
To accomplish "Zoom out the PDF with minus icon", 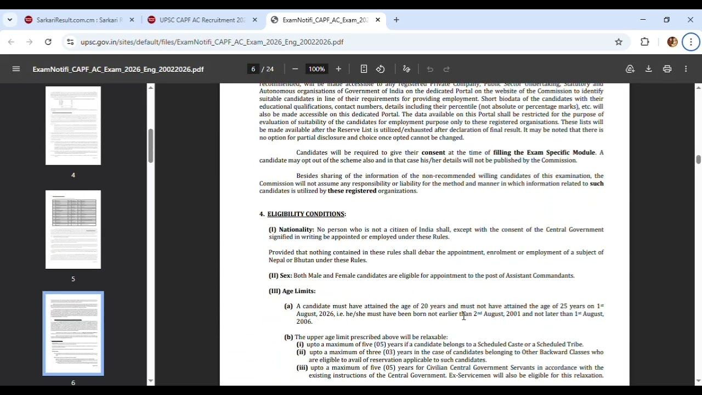I will click(295, 69).
